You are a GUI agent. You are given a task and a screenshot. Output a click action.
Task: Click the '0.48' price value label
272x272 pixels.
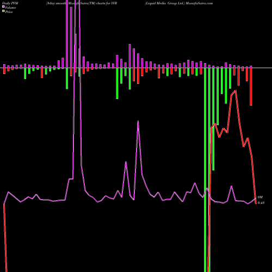[x=261, y=203]
